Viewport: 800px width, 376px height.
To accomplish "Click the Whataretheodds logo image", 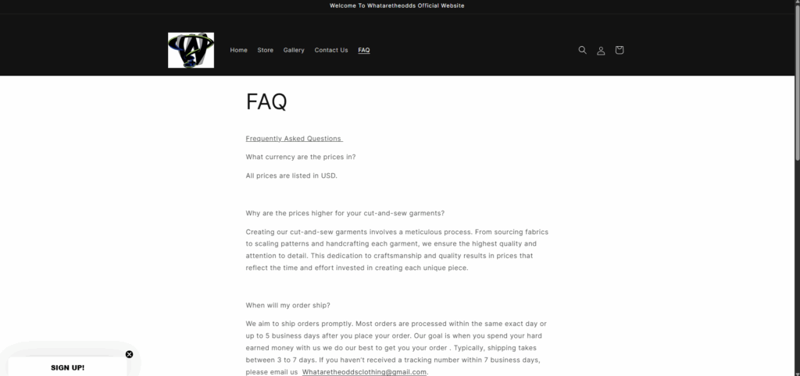I will tap(191, 50).
